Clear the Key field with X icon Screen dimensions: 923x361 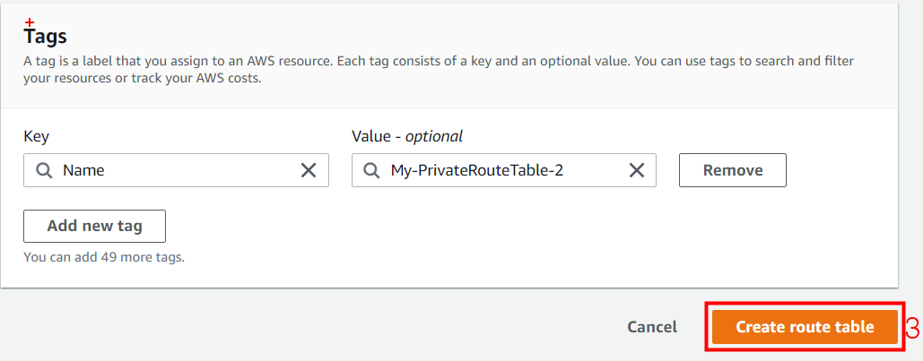pos(309,170)
